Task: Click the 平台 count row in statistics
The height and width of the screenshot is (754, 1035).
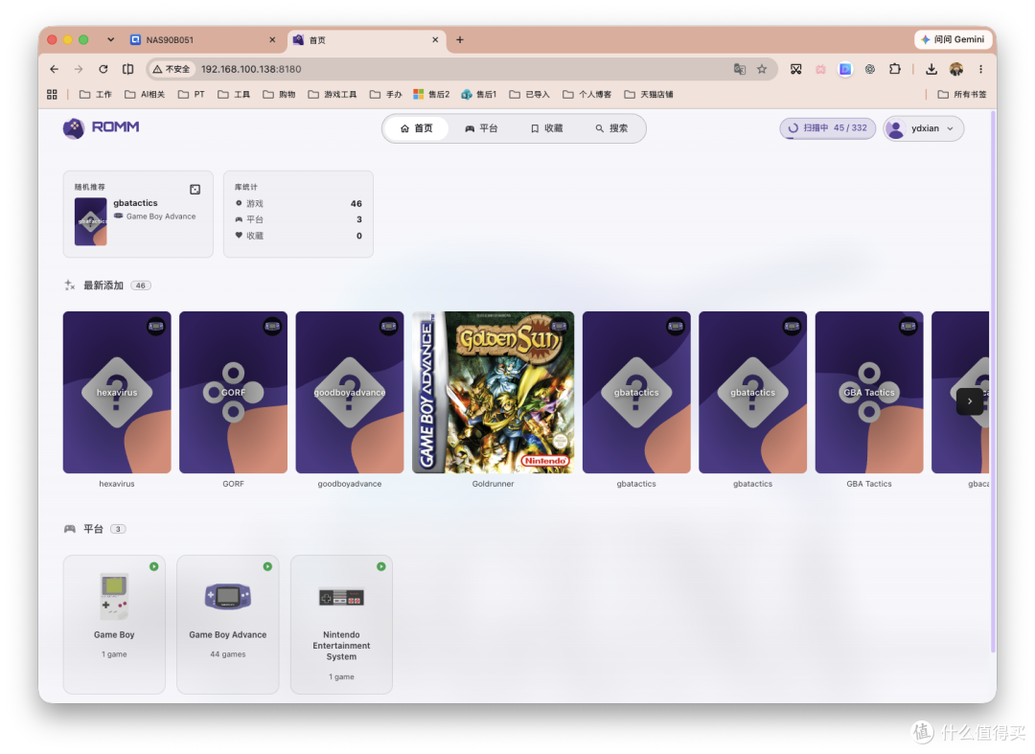Action: click(x=298, y=219)
